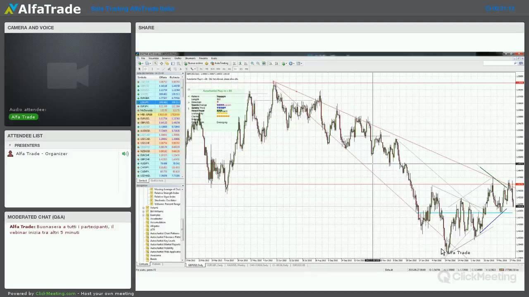Switch chart to line chart icon
The width and height of the screenshot is (529, 297).
pyautogui.click(x=246, y=64)
